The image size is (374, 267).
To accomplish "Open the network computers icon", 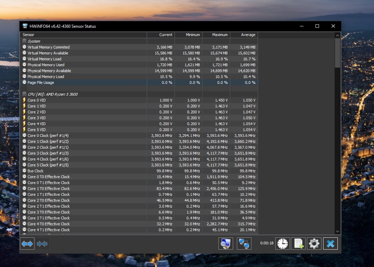I will [x=244, y=244].
